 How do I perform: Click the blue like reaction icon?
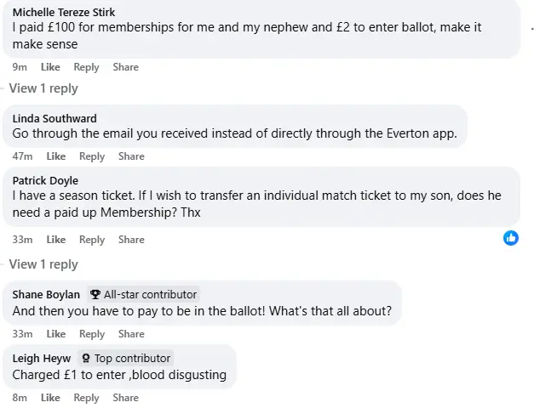[x=511, y=238]
